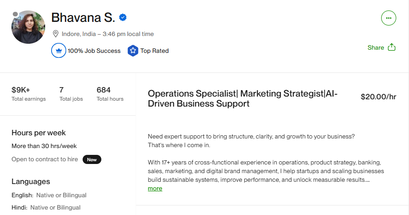Click the location pin icon
The height and width of the screenshot is (215, 409).
[x=56, y=34]
